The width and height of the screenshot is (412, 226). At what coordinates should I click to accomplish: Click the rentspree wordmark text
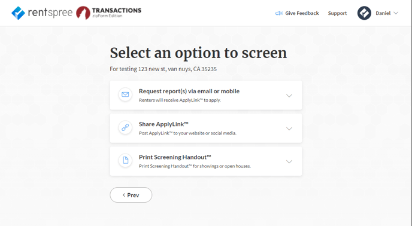coord(50,13)
